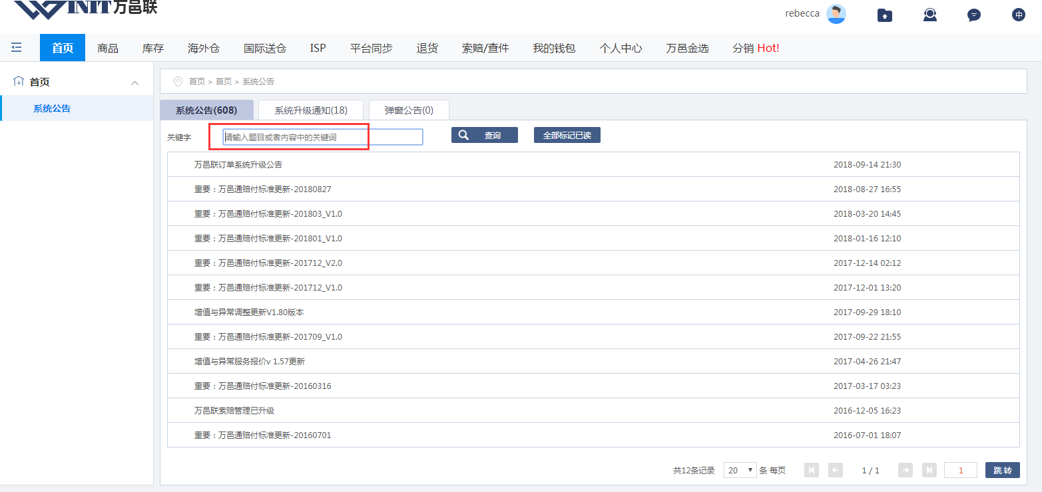Go to the last page arrow
This screenshot has height=492, width=1042.
tap(929, 470)
